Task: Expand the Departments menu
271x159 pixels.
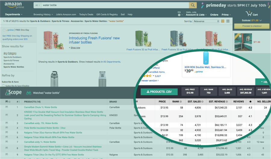Action: [14, 14]
